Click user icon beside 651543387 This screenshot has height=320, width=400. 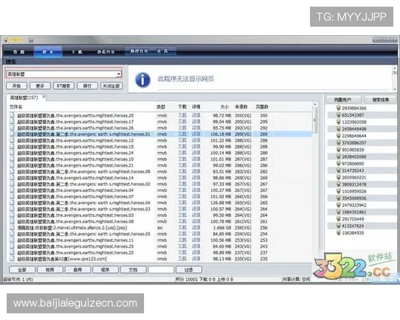(x=338, y=115)
